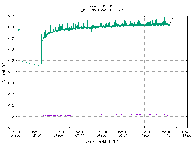193x144 pixels.
Task: Click the 190215 07:00 time label
Action: 80,134
